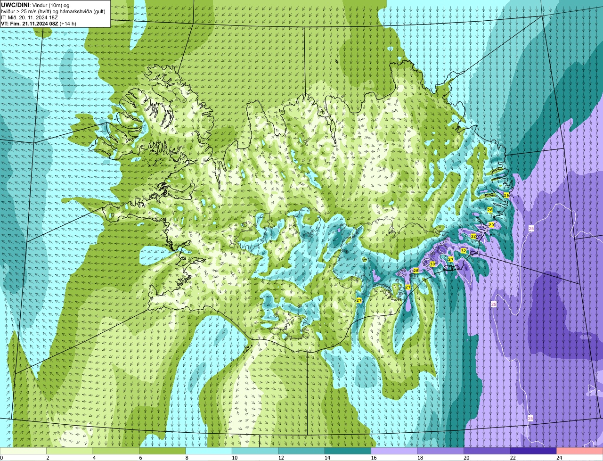603x461 pixels.
Task: Click the '6' tick label on the scale
Action: (x=140, y=458)
